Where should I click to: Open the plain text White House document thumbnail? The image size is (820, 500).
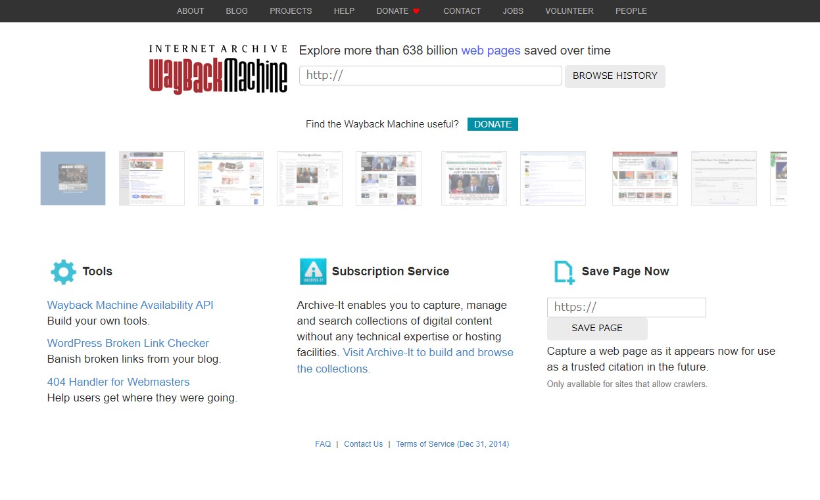[x=724, y=179]
